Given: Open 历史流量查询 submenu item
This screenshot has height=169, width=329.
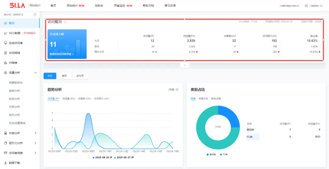Looking at the screenshot, I should pos(17,123).
